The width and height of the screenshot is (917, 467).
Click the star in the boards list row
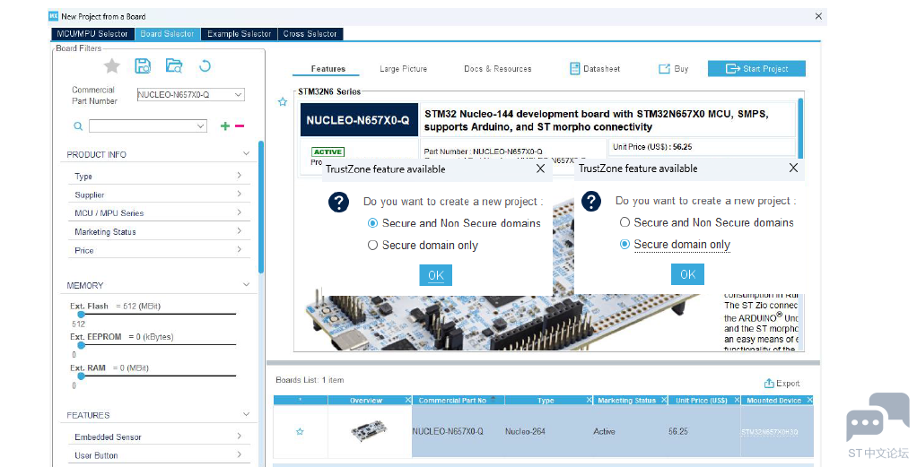tap(300, 431)
